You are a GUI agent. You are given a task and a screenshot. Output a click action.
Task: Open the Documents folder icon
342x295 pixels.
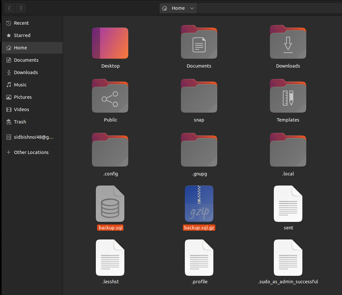(x=199, y=42)
